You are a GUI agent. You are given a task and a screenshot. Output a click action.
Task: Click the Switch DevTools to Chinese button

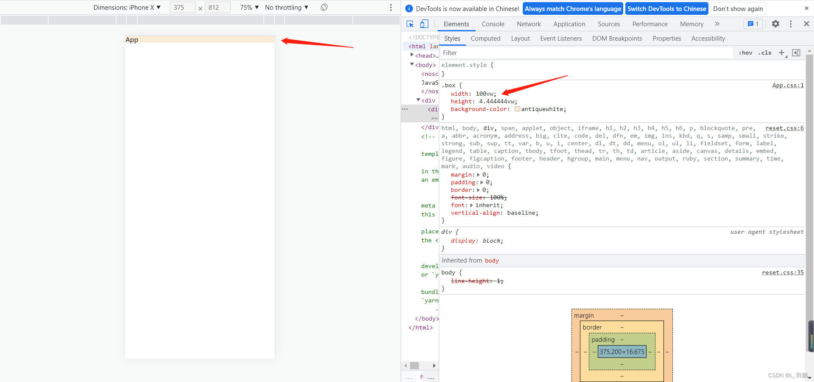point(666,8)
